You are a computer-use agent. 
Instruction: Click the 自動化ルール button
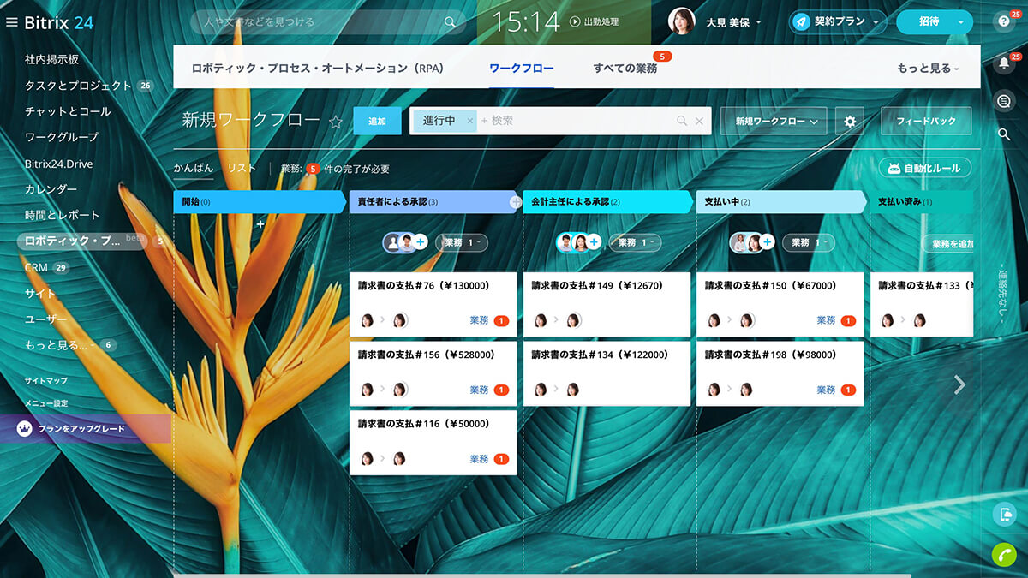(x=925, y=168)
